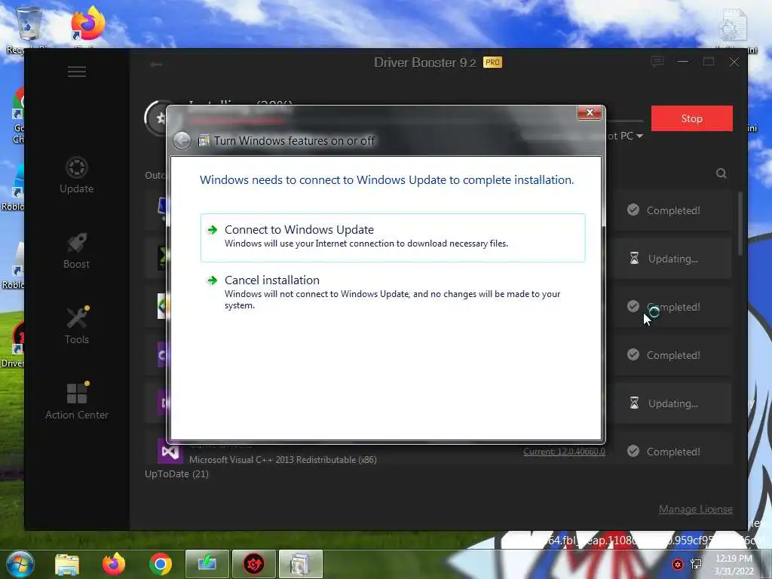Open the Driver Booster hamburger menu
The width and height of the screenshot is (772, 579).
[x=77, y=72]
